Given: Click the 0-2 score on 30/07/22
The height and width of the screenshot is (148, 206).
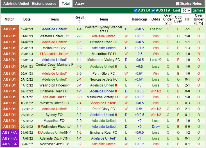Looking at the screenshot, I should point(79,144).
